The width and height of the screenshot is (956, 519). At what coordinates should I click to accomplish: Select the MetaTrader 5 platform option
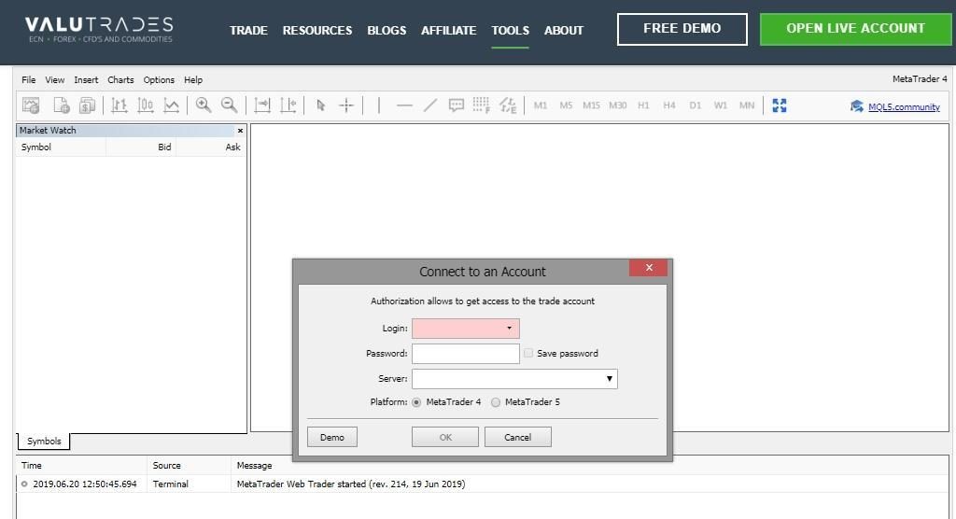496,402
